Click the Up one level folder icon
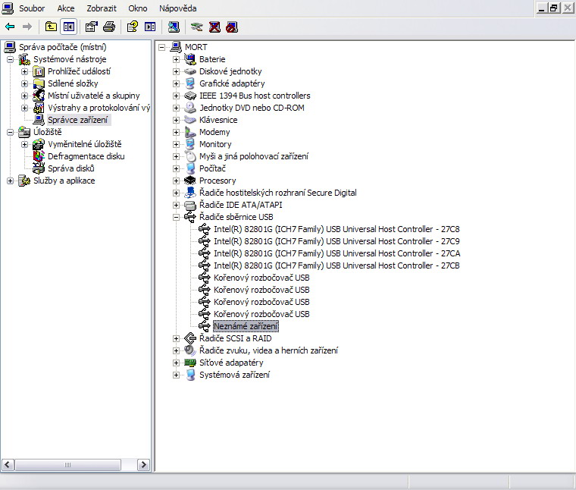576x490 pixels. point(51,27)
